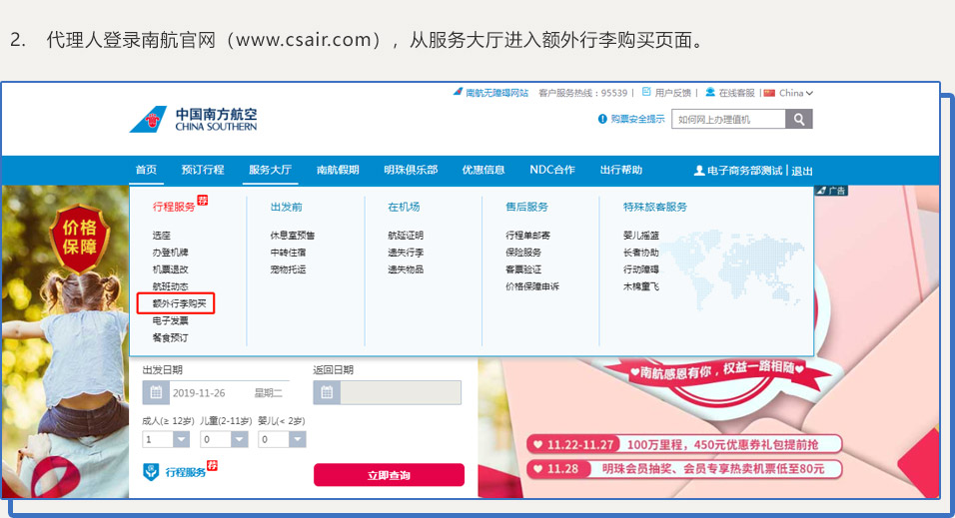Open the child passenger count dropdown
The image size is (955, 518).
[x=238, y=439]
